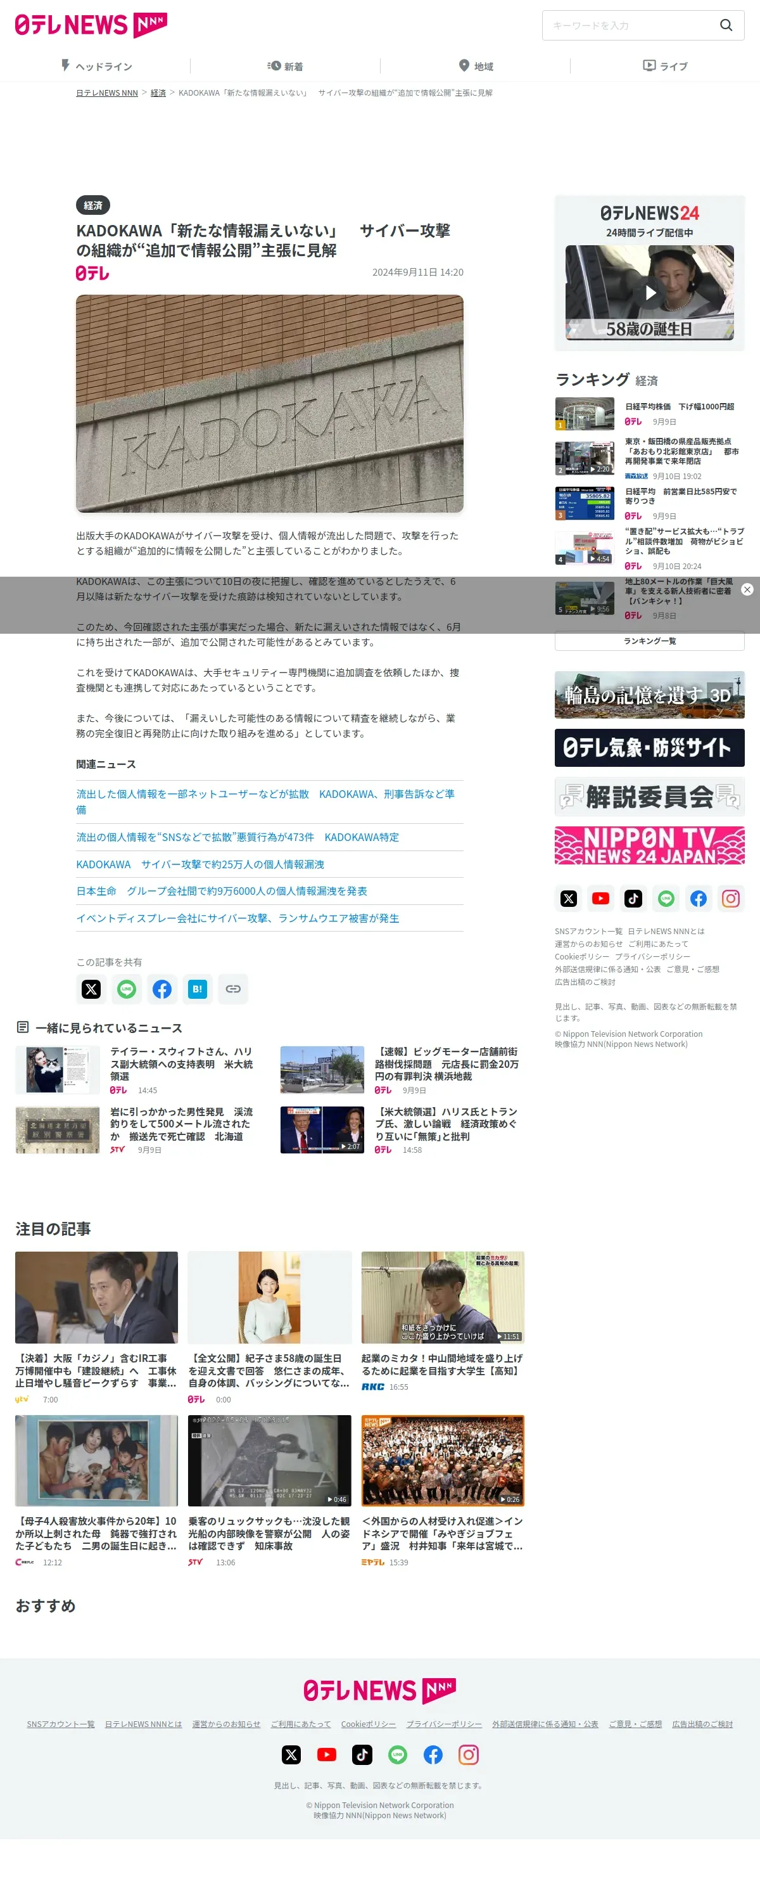This screenshot has height=1893, width=760.
Task: Close the overlay banner ad
Action: (x=747, y=589)
